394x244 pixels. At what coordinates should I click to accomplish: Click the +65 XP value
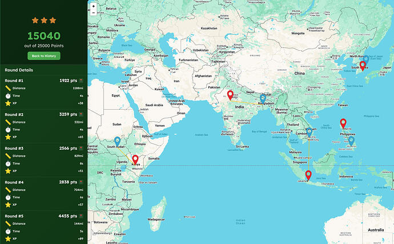click(x=81, y=137)
